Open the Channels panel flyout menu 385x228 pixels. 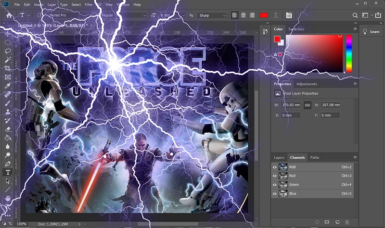[x=355, y=157]
